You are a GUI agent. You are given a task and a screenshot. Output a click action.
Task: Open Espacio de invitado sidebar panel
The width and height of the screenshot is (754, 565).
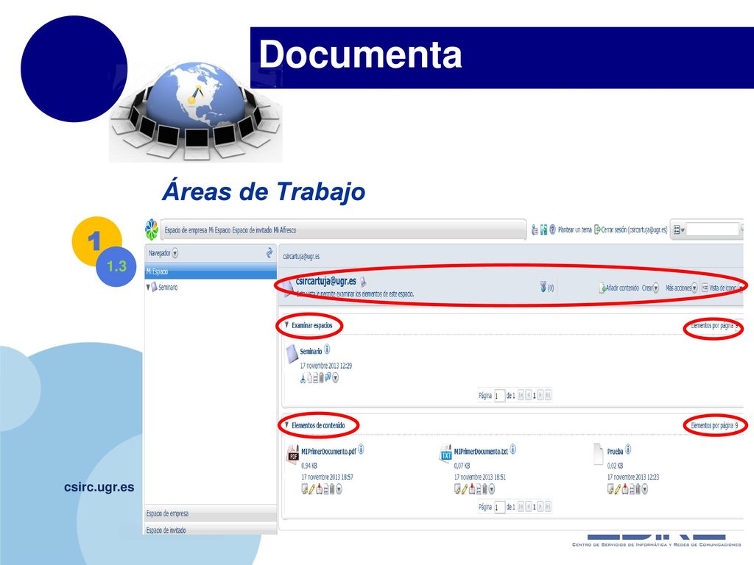coord(211,530)
